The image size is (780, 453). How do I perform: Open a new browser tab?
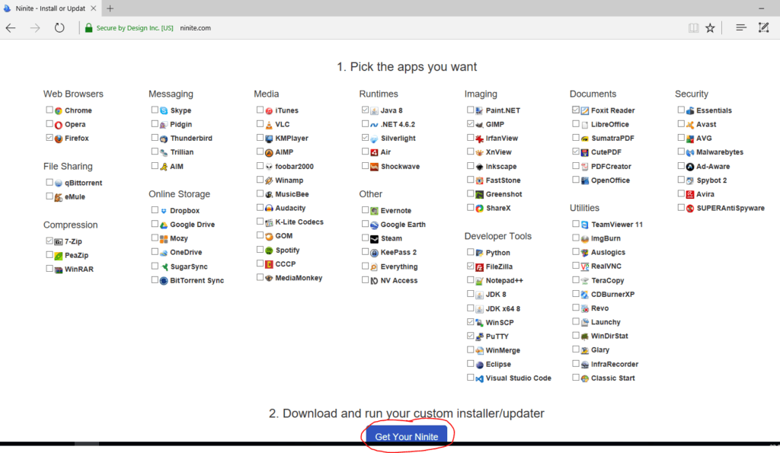[110, 8]
